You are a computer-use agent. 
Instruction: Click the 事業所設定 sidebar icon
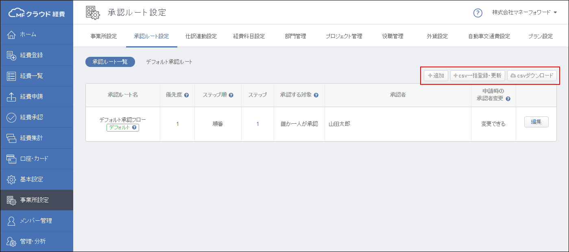[x=11, y=200]
